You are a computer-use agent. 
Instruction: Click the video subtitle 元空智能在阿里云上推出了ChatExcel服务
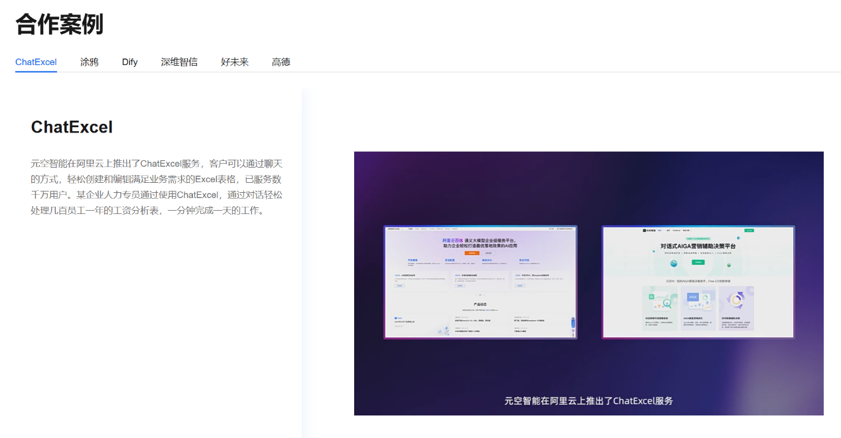[588, 401]
